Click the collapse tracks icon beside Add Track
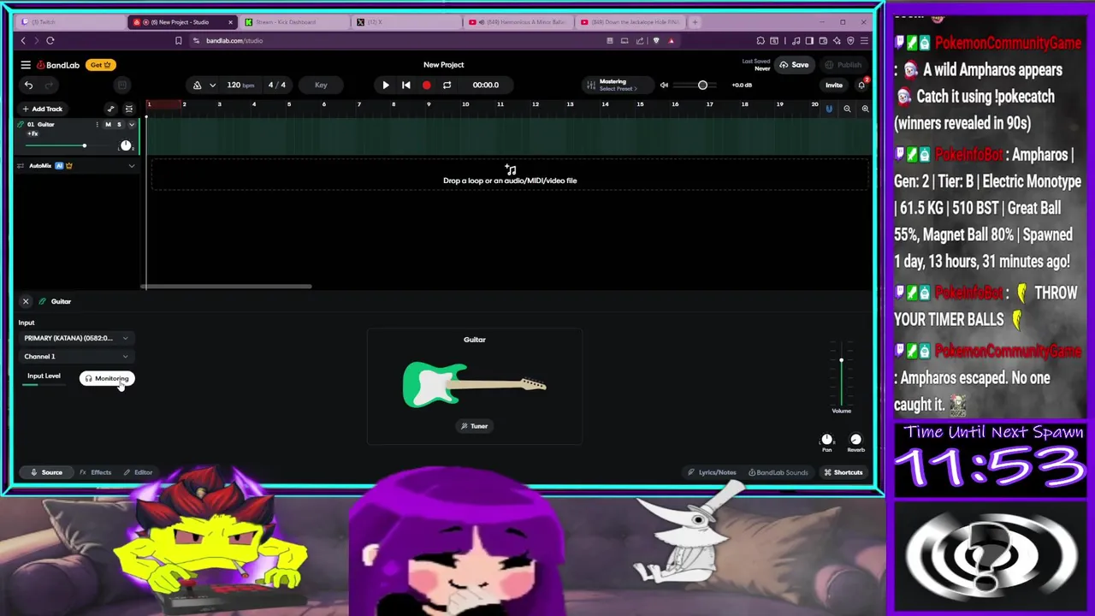Screen dimensions: 1095x616 click(129, 109)
